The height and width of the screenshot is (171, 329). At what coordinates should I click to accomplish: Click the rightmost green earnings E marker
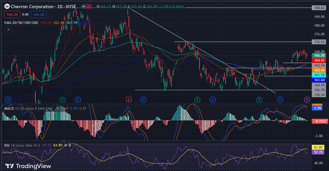click(259, 100)
